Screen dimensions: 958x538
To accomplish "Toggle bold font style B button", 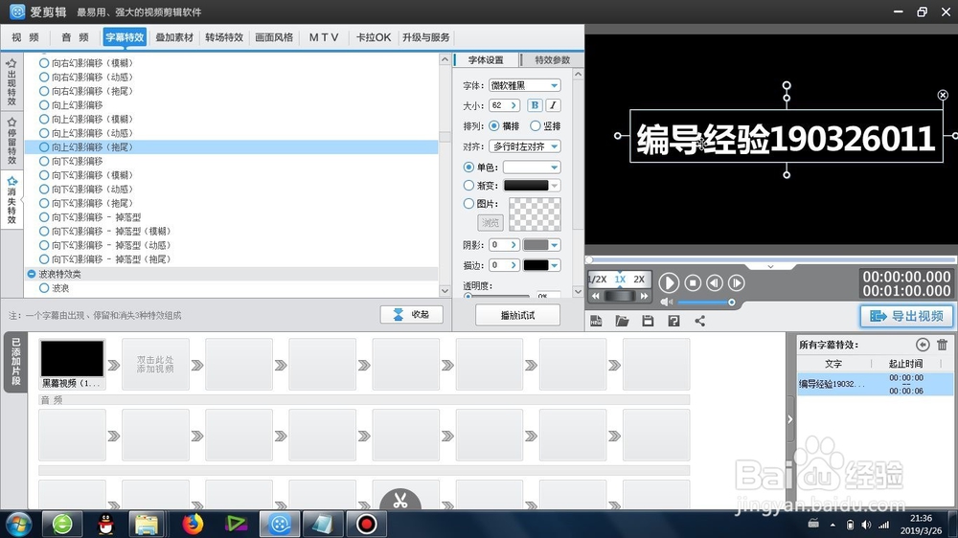I will (535, 105).
